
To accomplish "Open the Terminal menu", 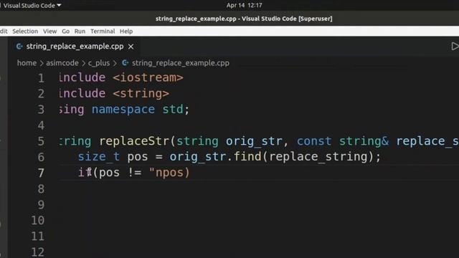I will point(103,32).
